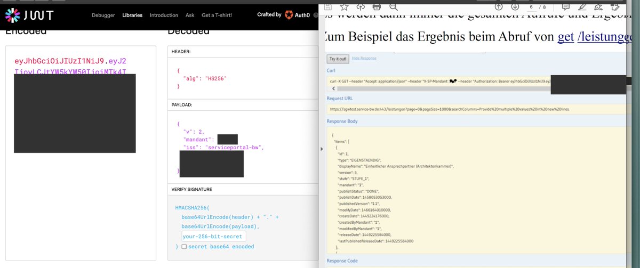This screenshot has width=640, height=268.
Task: Click the side panel expand arrow left of Response Body
Action: point(321,149)
